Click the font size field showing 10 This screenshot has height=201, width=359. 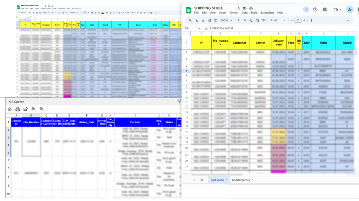click(298, 20)
